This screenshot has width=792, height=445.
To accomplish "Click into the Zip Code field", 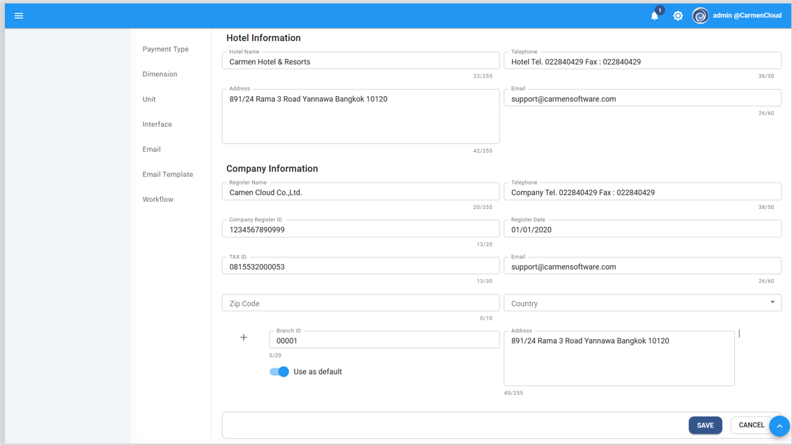I will point(360,304).
